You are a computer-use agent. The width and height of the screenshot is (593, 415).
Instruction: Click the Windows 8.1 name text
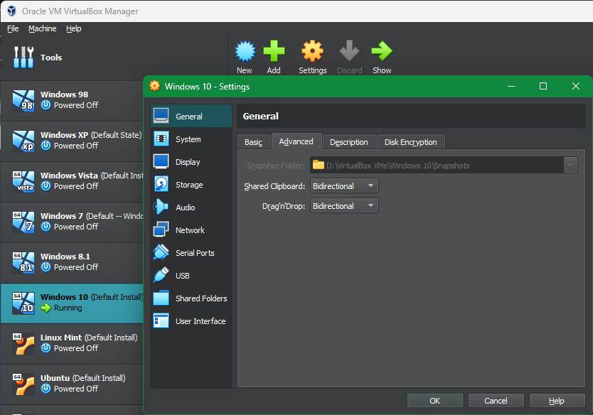(x=65, y=257)
